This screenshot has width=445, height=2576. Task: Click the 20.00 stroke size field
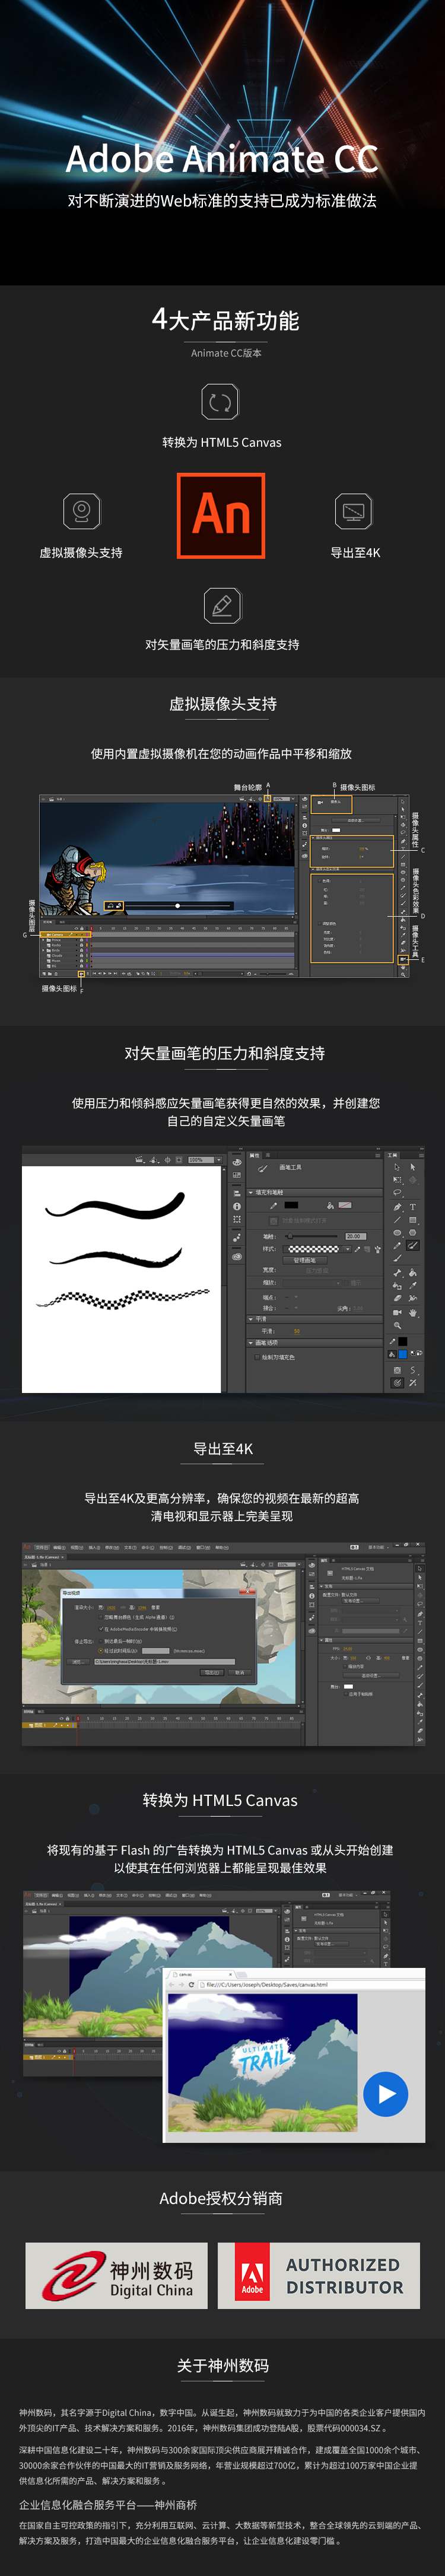click(x=356, y=1236)
